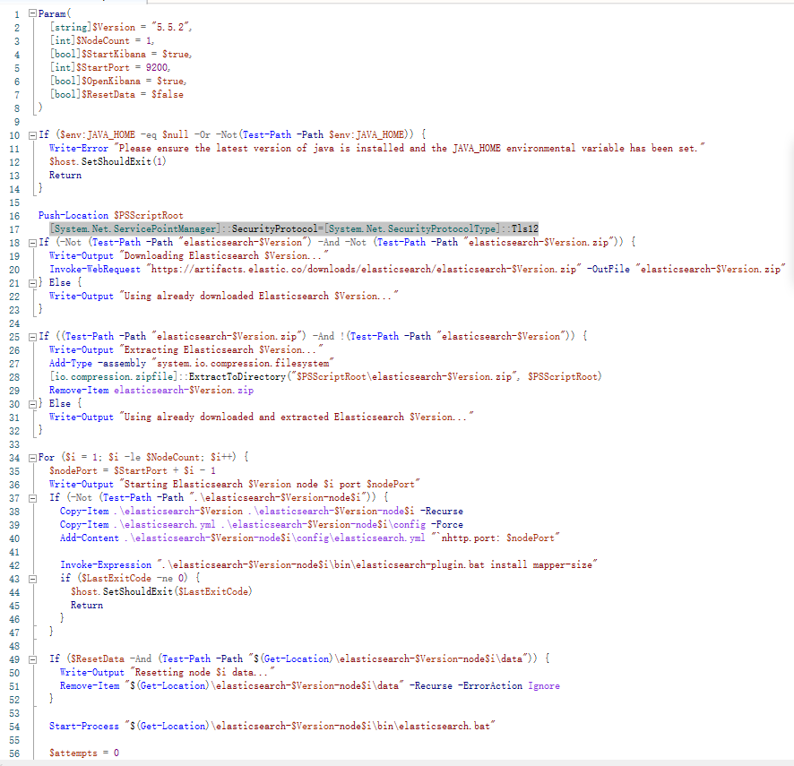Click the $PSScriptRoot variable on line 16
794x766 pixels.
coord(149,215)
